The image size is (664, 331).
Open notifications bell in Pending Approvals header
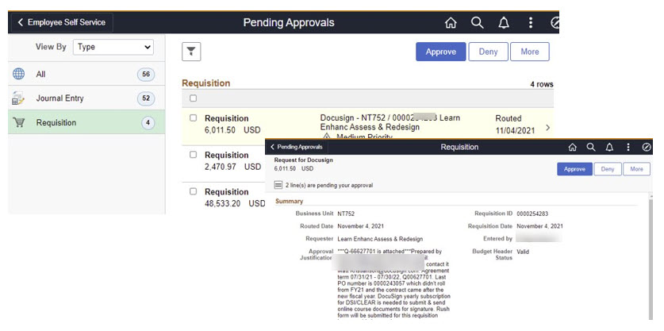click(x=504, y=23)
